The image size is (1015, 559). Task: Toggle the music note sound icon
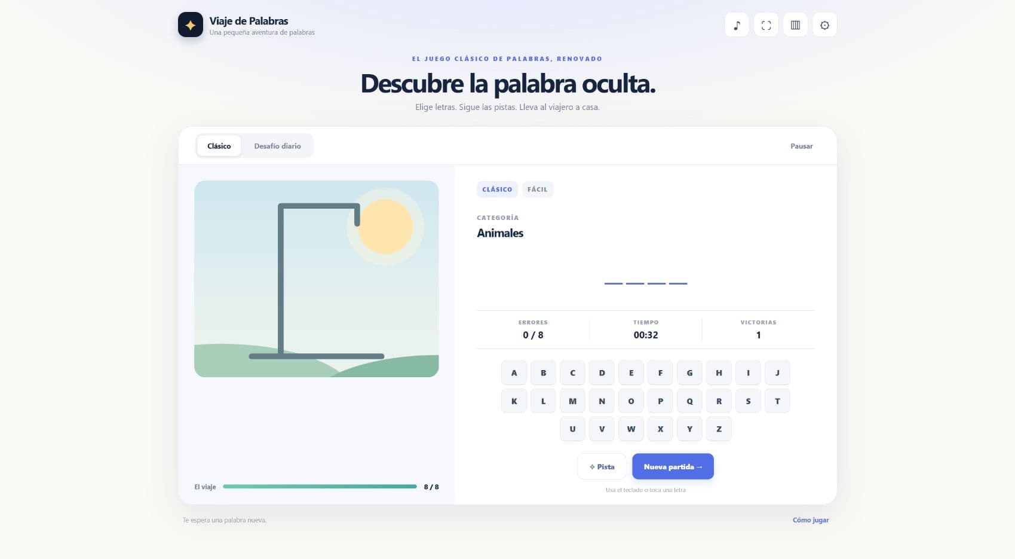tap(737, 25)
